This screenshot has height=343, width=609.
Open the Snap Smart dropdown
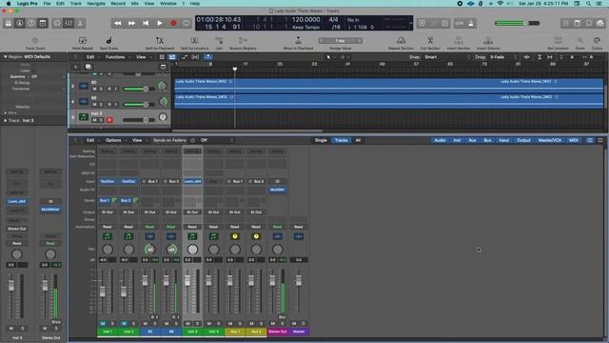pyautogui.click(x=447, y=57)
